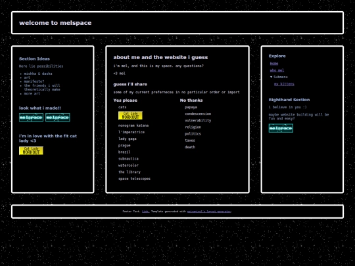Select "watercolor" in the list

128,166
